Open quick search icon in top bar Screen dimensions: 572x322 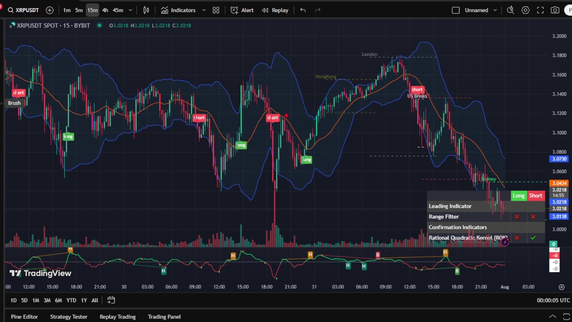(x=510, y=10)
